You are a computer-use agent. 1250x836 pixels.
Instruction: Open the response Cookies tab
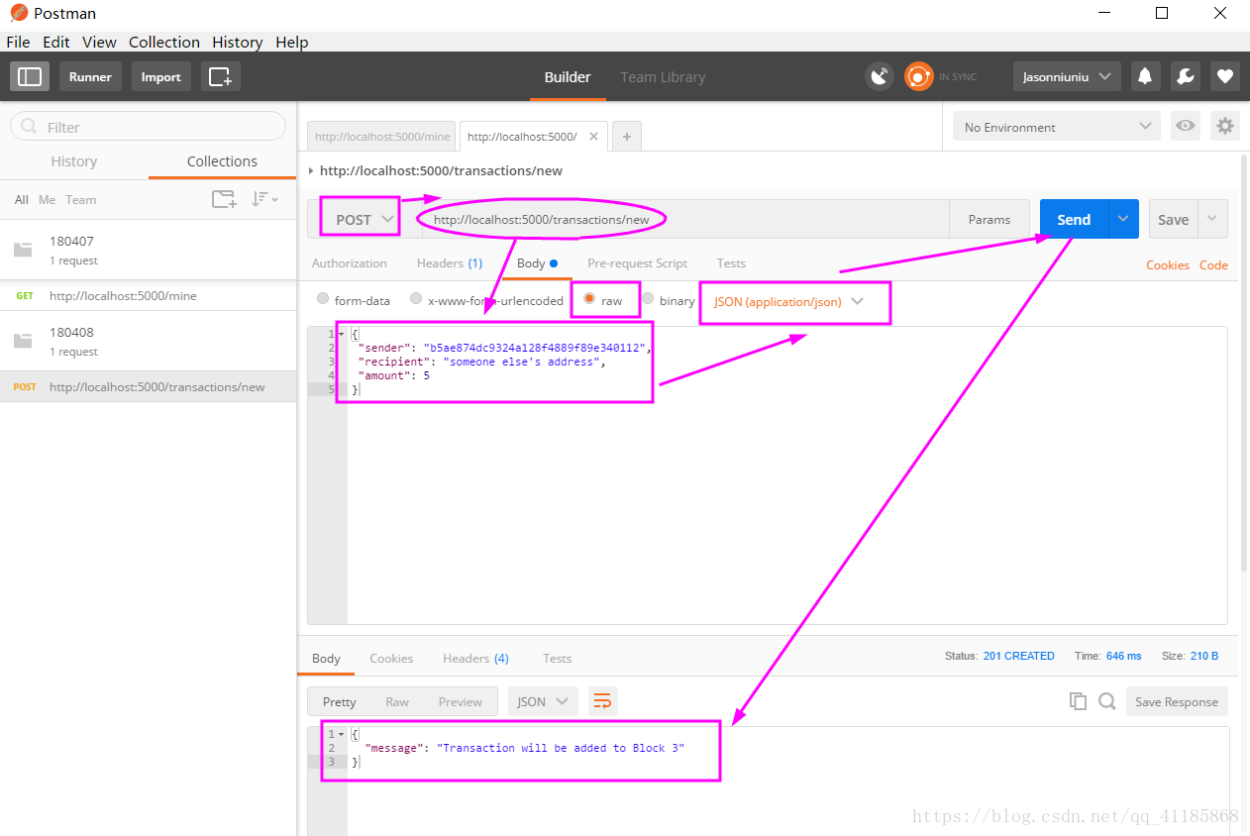tap(391, 658)
